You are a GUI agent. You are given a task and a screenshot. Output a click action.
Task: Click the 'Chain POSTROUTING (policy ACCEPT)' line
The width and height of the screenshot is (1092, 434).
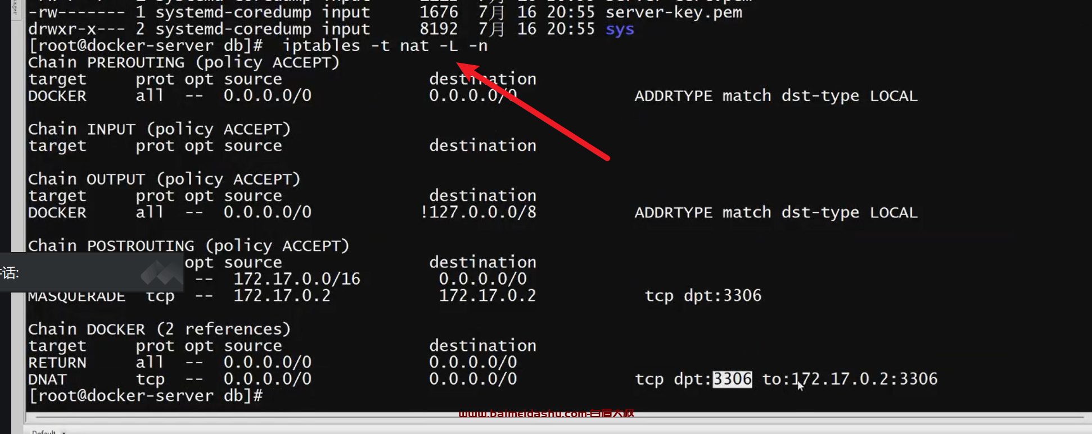[x=188, y=246]
